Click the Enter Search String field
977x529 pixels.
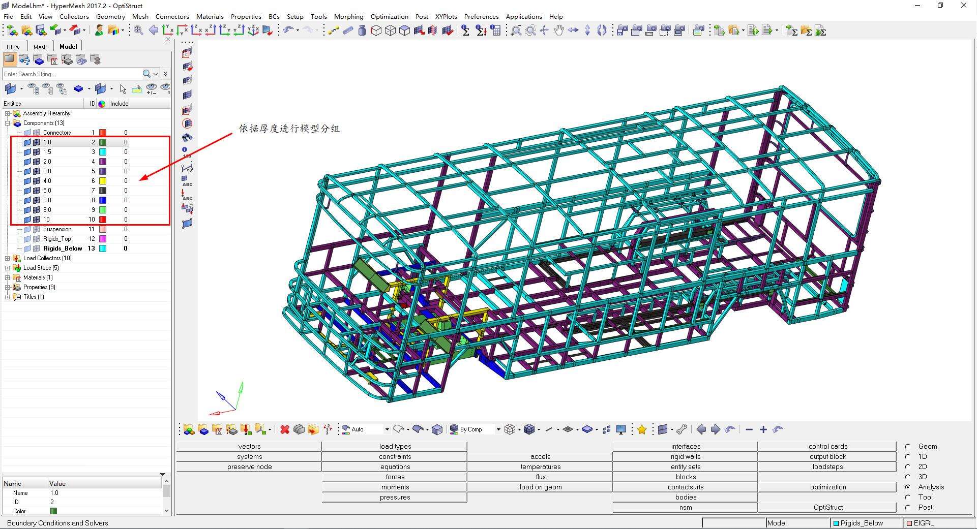coord(71,74)
